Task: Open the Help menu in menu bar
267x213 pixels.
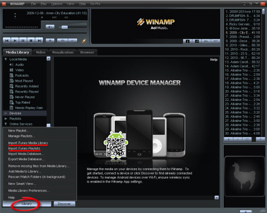Action: pyautogui.click(x=83, y=4)
